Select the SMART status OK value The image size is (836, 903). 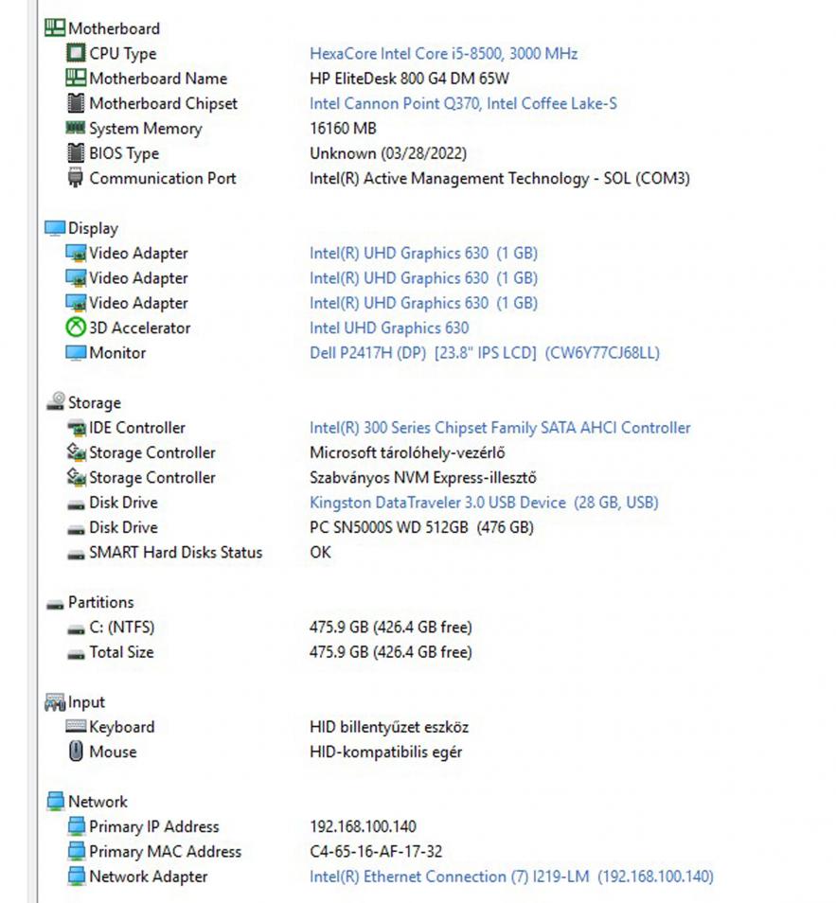(x=320, y=552)
